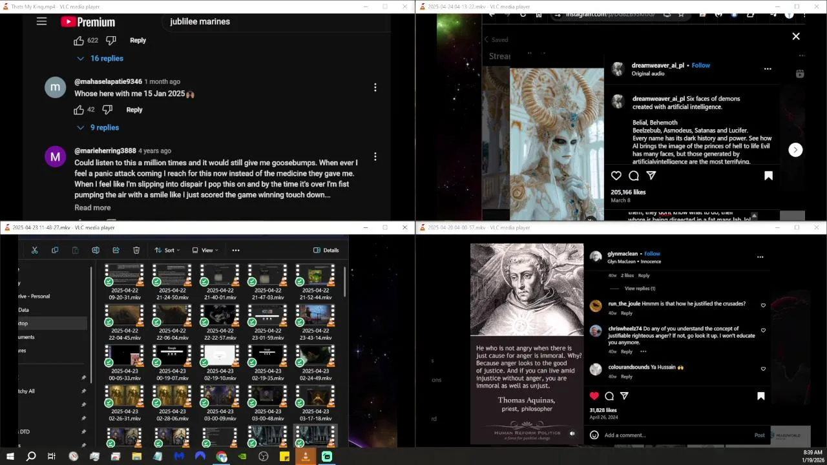Expand View replies (1) on glynmaclean post

(640, 289)
